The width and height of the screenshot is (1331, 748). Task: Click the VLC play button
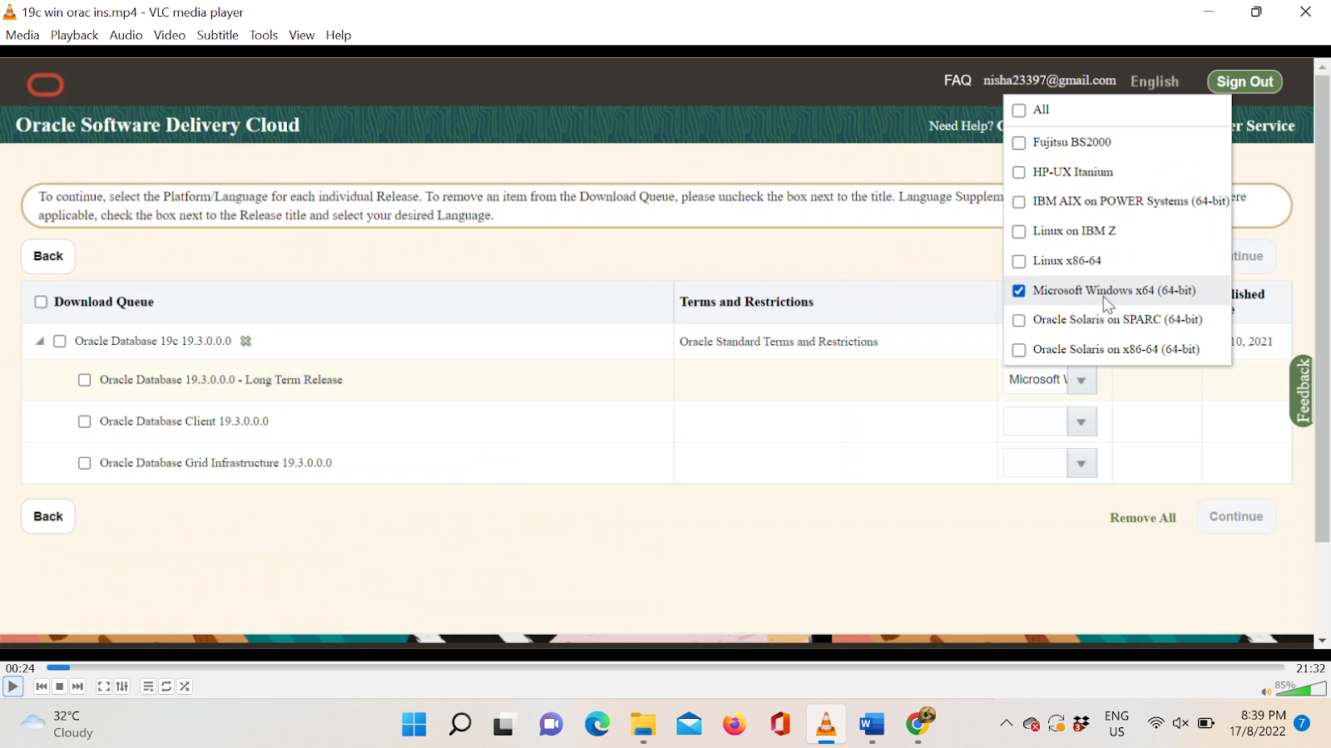pyautogui.click(x=12, y=686)
